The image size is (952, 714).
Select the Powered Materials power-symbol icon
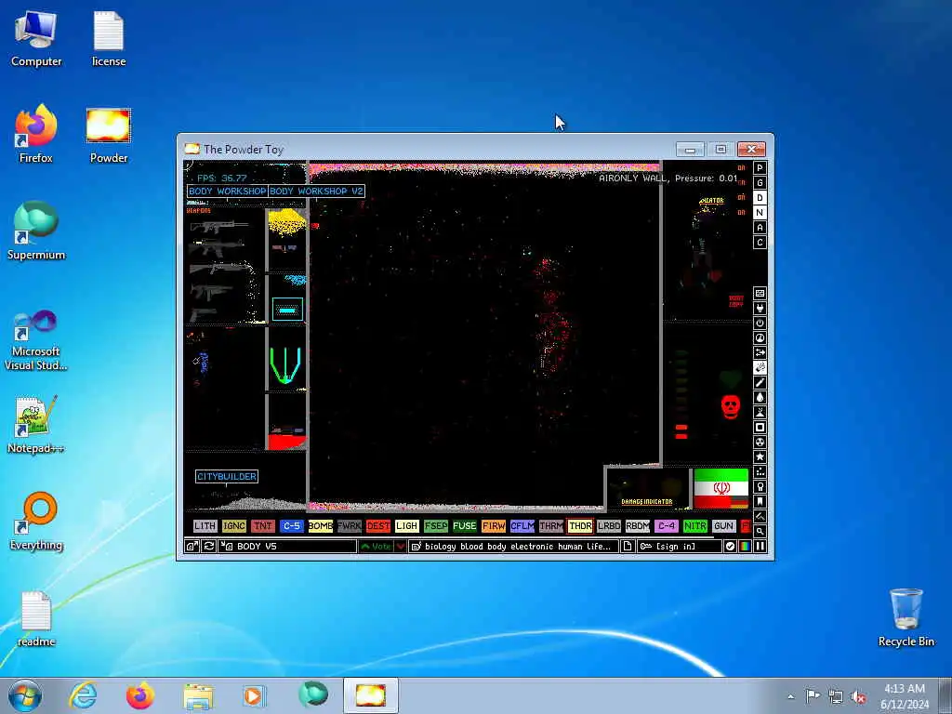[760, 323]
